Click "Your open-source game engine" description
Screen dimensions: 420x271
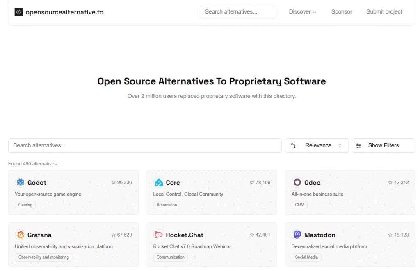(48, 194)
